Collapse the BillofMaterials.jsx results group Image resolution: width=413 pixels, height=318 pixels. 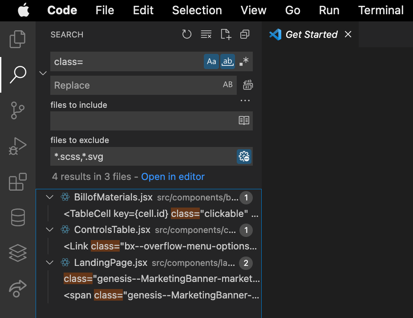click(49, 197)
